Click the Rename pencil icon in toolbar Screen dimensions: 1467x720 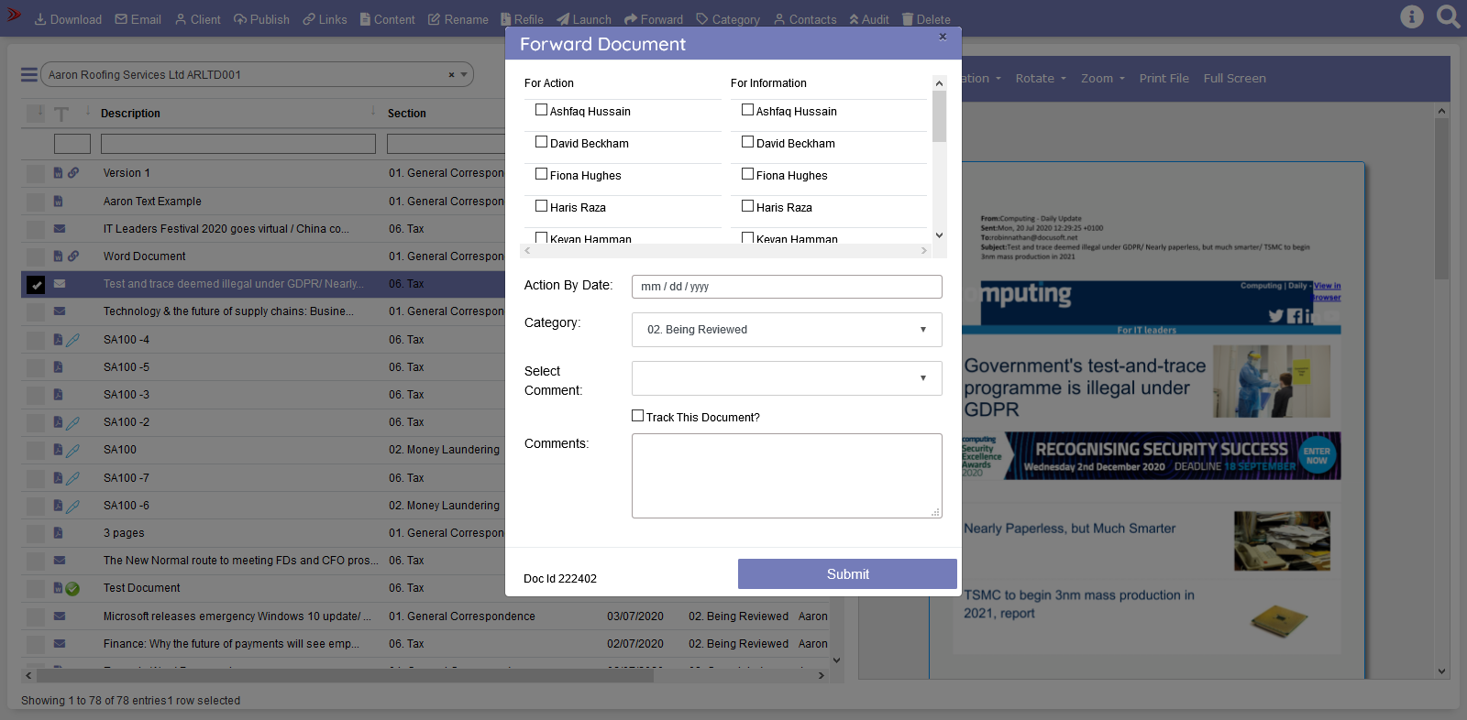pos(435,19)
